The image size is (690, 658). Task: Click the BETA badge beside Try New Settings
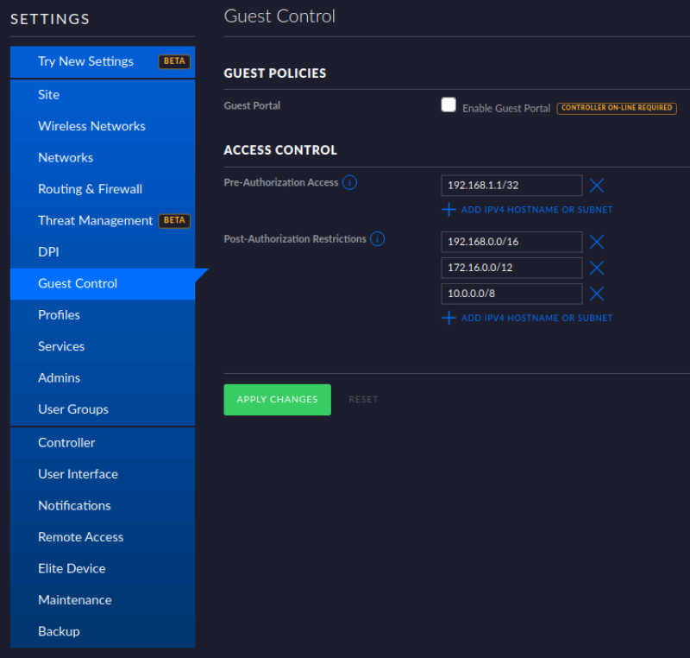174,61
